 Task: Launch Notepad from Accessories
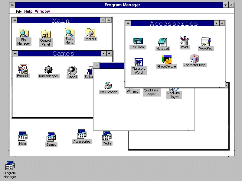coord(162,44)
